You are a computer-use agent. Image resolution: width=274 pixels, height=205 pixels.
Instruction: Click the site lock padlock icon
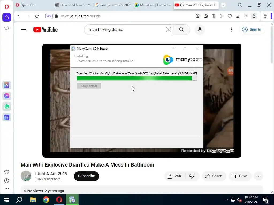coord(56,16)
